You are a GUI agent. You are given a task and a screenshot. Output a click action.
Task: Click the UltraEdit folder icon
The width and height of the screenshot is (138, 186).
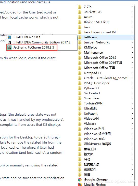[80, 108]
